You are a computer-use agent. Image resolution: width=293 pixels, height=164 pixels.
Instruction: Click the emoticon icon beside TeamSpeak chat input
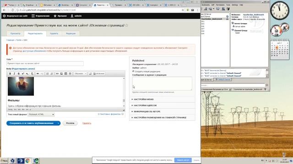[267, 85]
